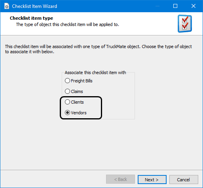Screen dimensions: 203x188
Task: Click the Next > button
Action: click(152, 179)
